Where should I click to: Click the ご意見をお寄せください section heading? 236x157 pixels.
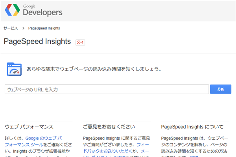tap(109, 127)
